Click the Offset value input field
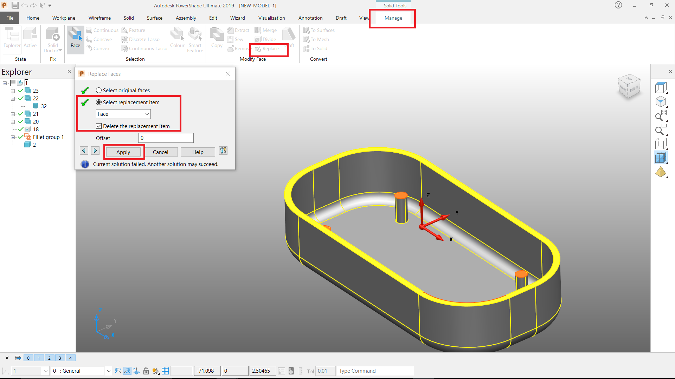This screenshot has width=675, height=379. (166, 138)
